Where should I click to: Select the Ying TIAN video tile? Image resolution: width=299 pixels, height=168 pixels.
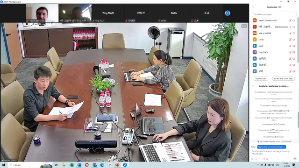click(108, 13)
